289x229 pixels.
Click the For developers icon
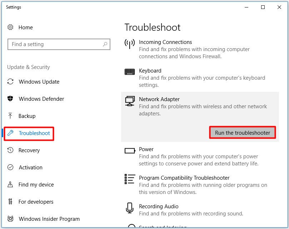click(10, 202)
